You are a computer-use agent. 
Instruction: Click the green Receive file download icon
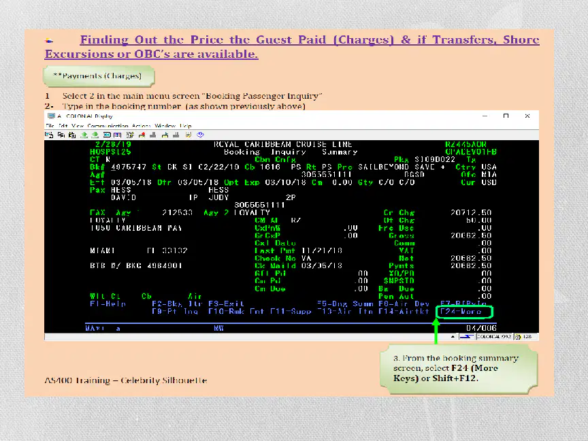pyautogui.click(x=95, y=135)
